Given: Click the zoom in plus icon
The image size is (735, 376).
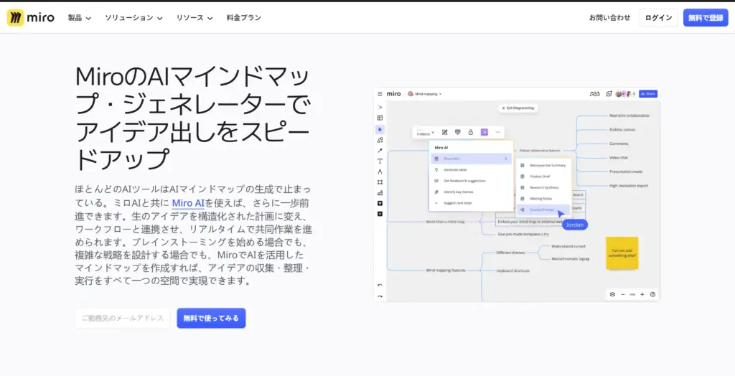Looking at the screenshot, I should 642,294.
